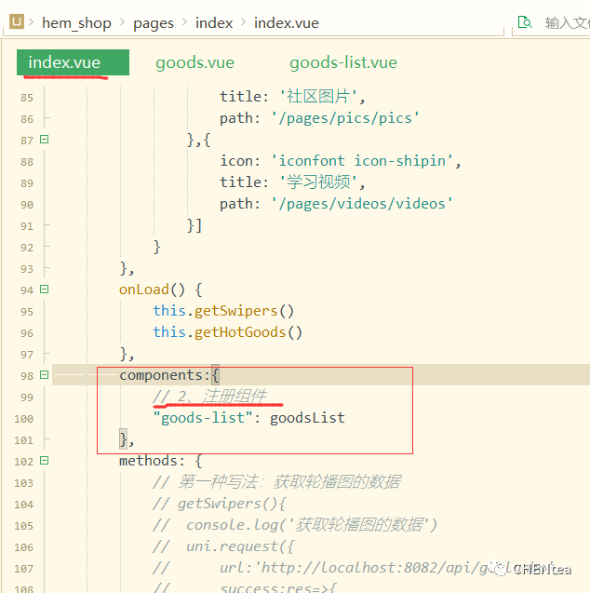The height and width of the screenshot is (593, 590).
Task: Click the file search magnifier icon
Action: point(526,22)
